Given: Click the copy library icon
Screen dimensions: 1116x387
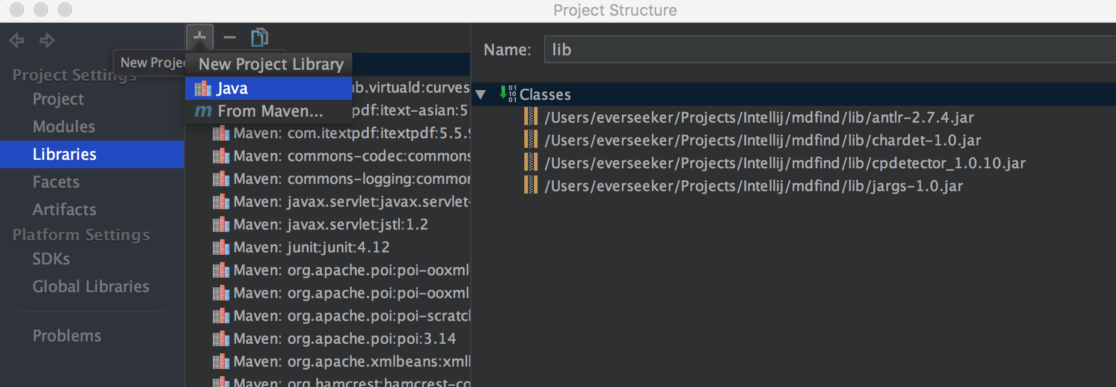Looking at the screenshot, I should (259, 37).
